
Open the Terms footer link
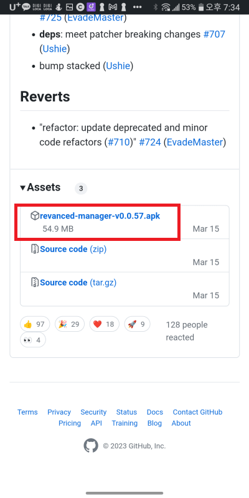pyautogui.click(x=27, y=412)
